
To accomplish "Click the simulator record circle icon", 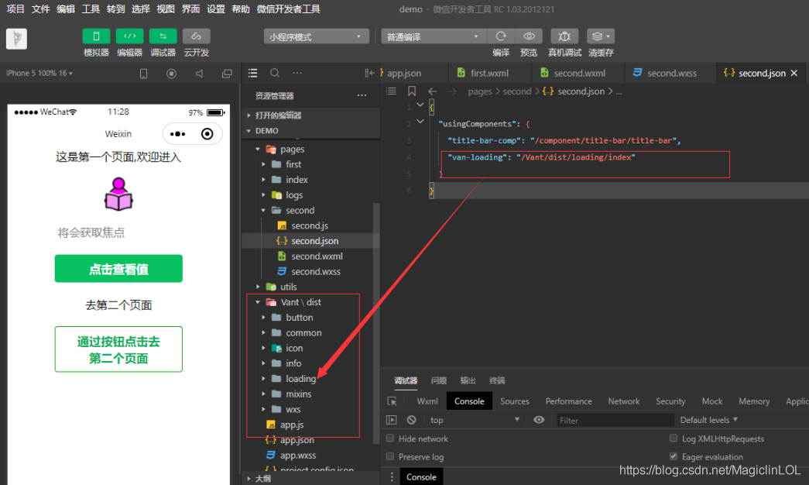I will (x=171, y=74).
